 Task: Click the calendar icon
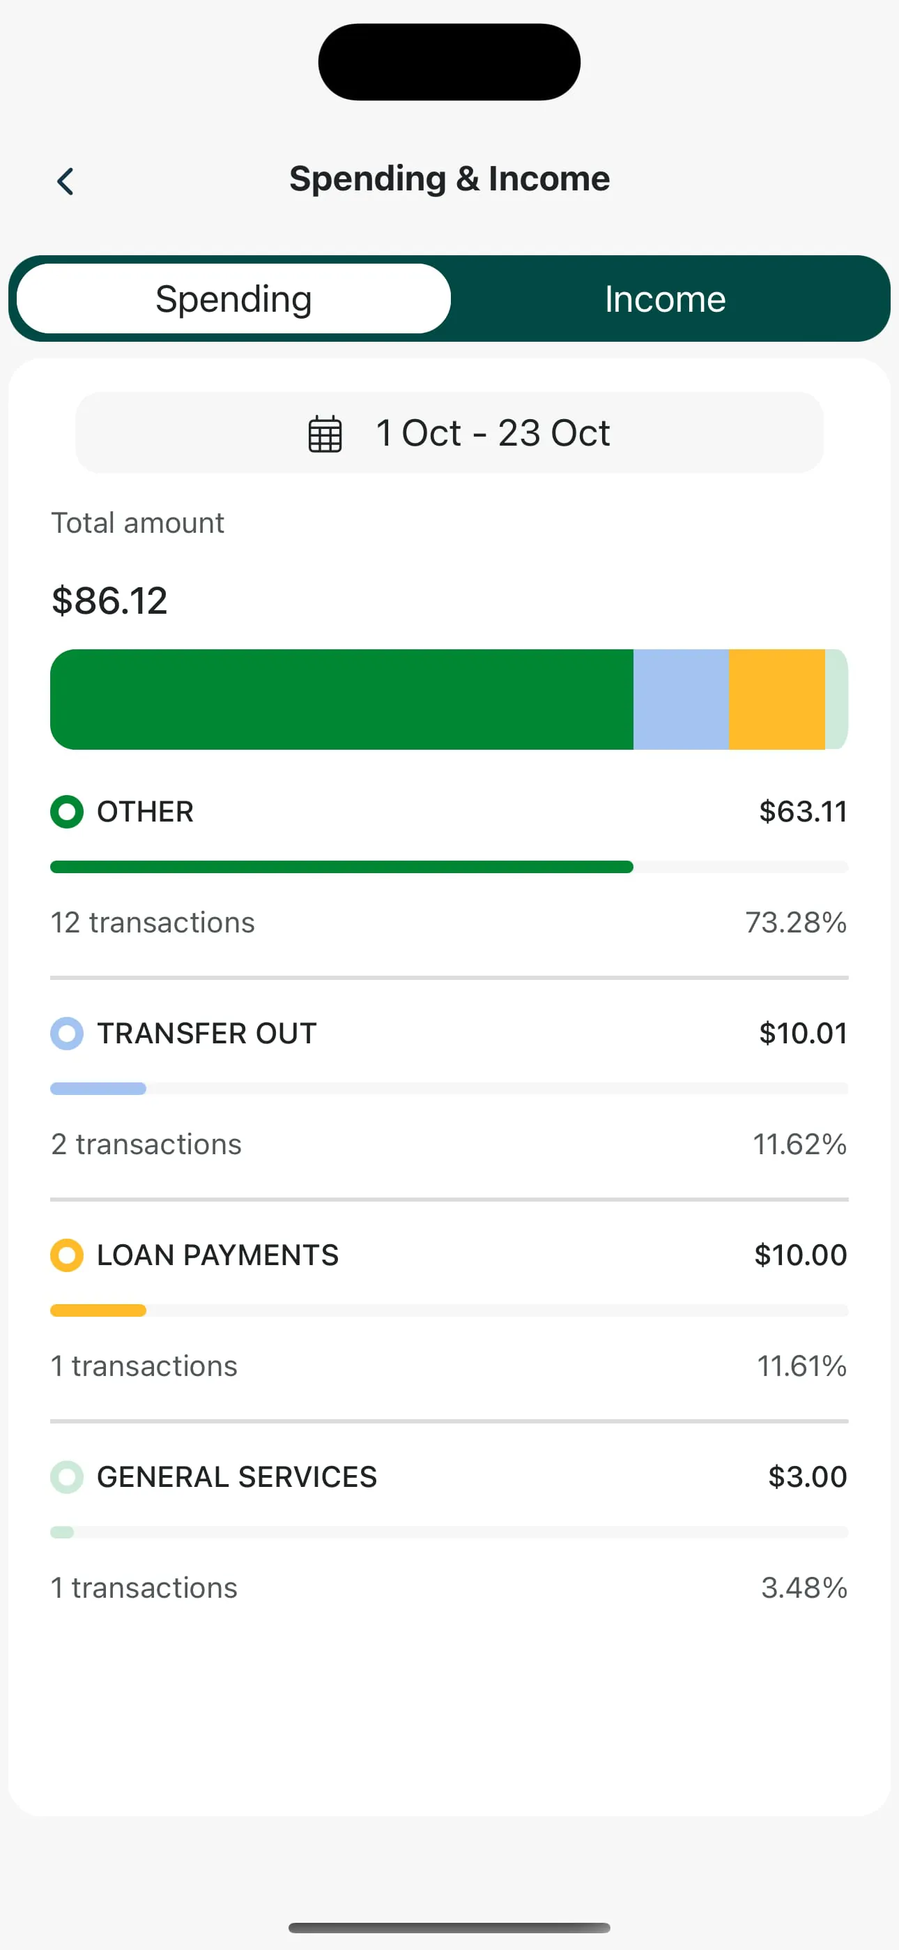[325, 434]
